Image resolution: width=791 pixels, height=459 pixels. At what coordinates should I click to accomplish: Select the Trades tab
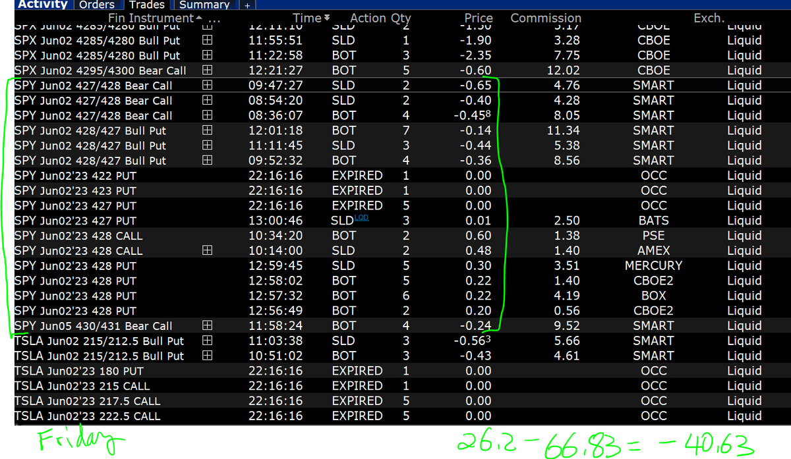pos(147,4)
